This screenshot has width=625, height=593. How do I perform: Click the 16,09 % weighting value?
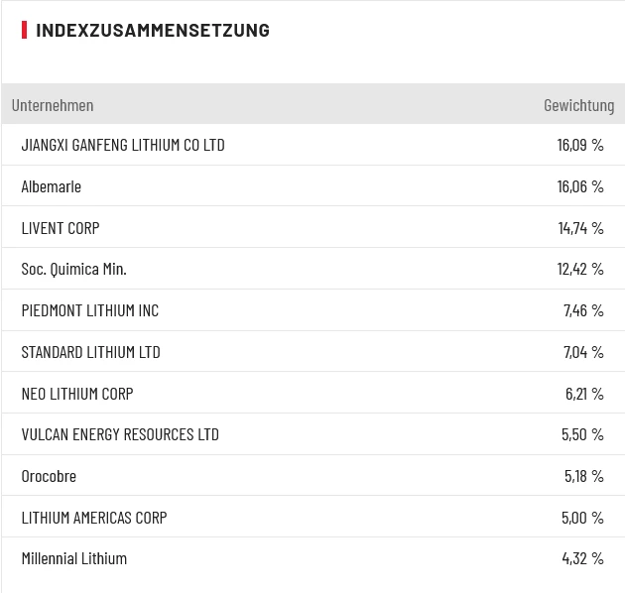[x=580, y=145]
